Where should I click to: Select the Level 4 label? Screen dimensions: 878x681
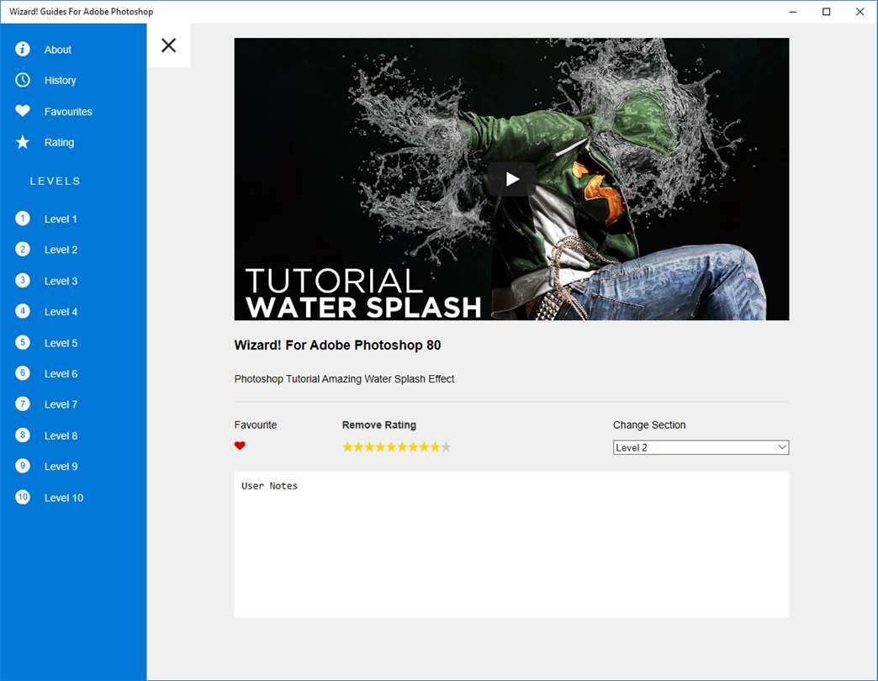(61, 312)
